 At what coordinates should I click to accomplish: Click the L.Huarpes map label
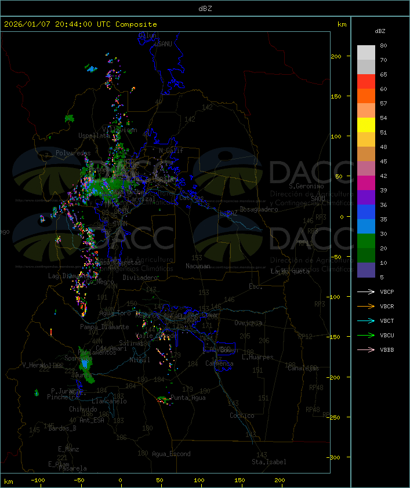pos(257,357)
